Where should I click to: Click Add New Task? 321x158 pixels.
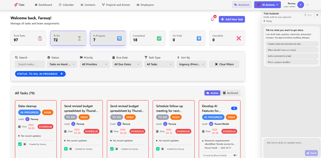(232, 19)
